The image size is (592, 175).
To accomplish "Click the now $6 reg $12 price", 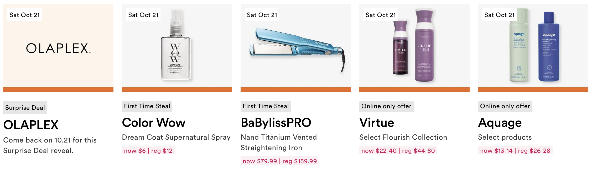I will 148,151.
